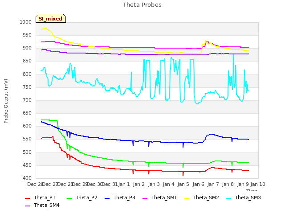Click the 950 y-axis tick label

click(27, 35)
